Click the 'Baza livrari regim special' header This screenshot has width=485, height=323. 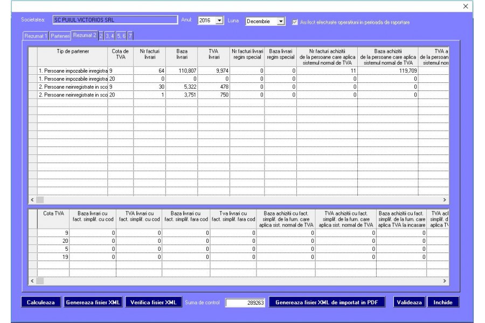point(281,57)
